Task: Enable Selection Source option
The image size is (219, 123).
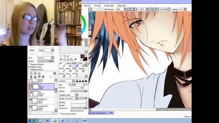Action: click(x=29, y=69)
